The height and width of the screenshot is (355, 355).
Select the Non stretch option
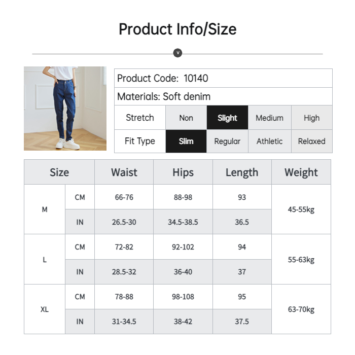point(186,118)
